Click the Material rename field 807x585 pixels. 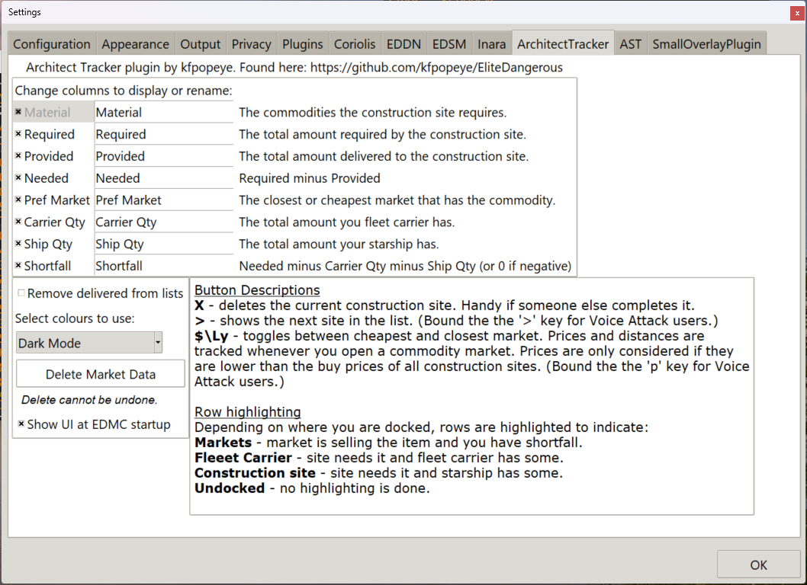(164, 112)
